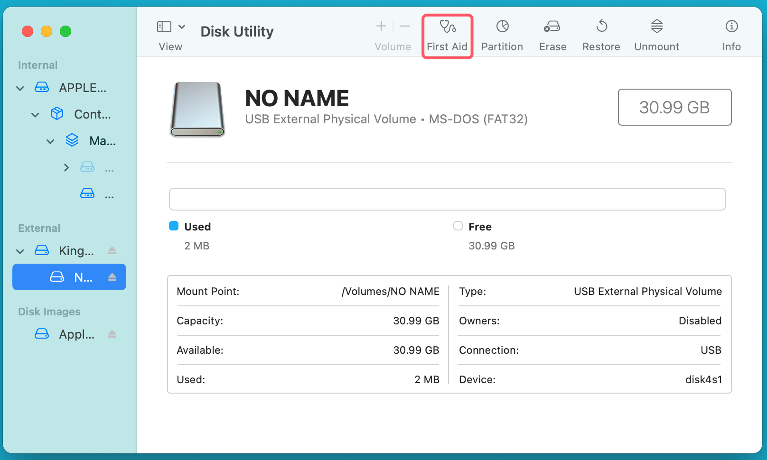The image size is (767, 460).
Task: Select the Free space legend checkbox
Action: (458, 226)
